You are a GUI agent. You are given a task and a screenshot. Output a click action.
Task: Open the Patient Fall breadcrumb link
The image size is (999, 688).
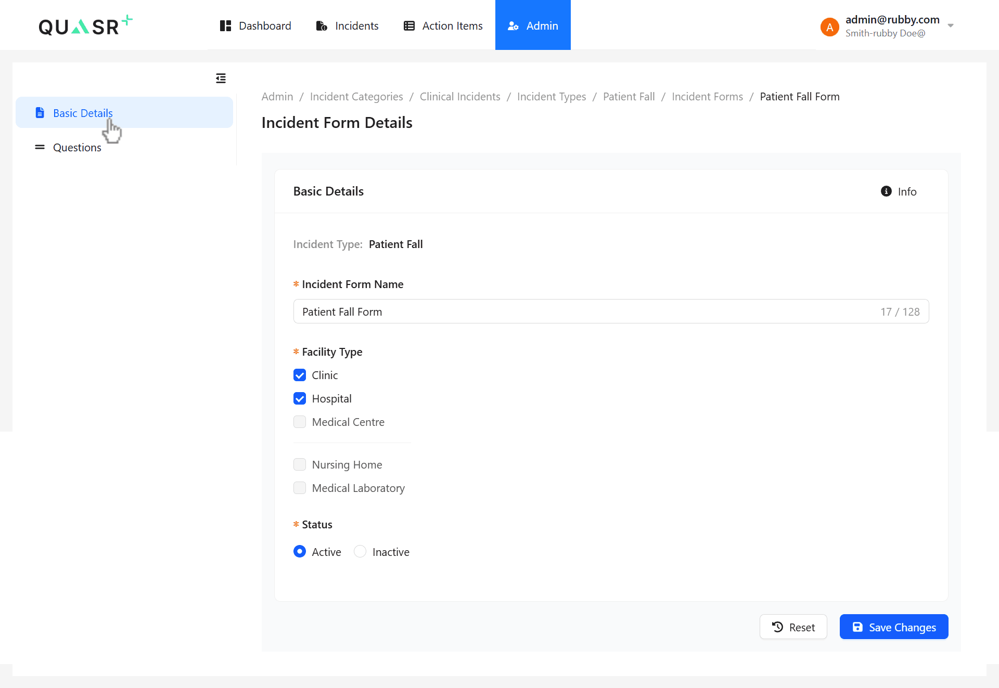tap(629, 97)
